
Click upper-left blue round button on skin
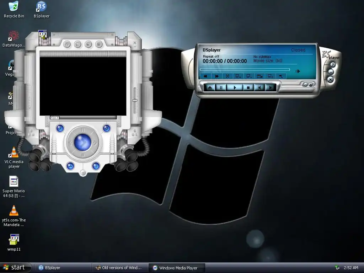point(60,128)
